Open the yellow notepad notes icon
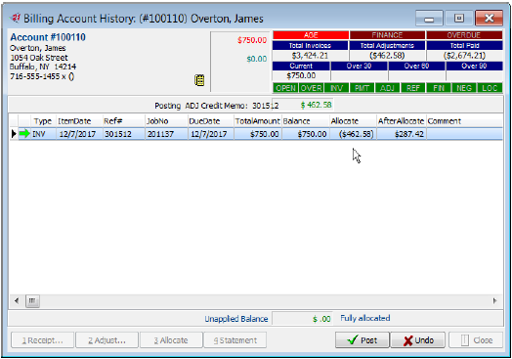The image size is (512, 359). coord(199,80)
